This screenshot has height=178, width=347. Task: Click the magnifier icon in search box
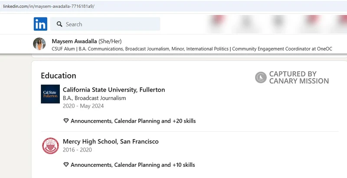tap(60, 24)
